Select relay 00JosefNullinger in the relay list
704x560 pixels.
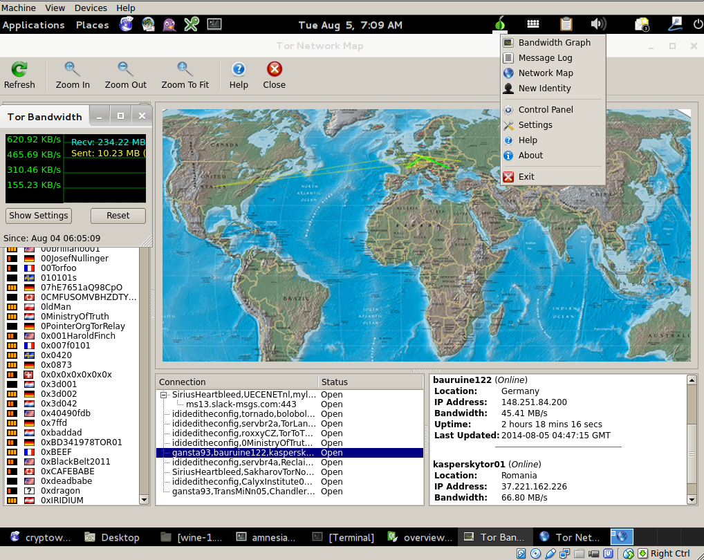click(72, 259)
